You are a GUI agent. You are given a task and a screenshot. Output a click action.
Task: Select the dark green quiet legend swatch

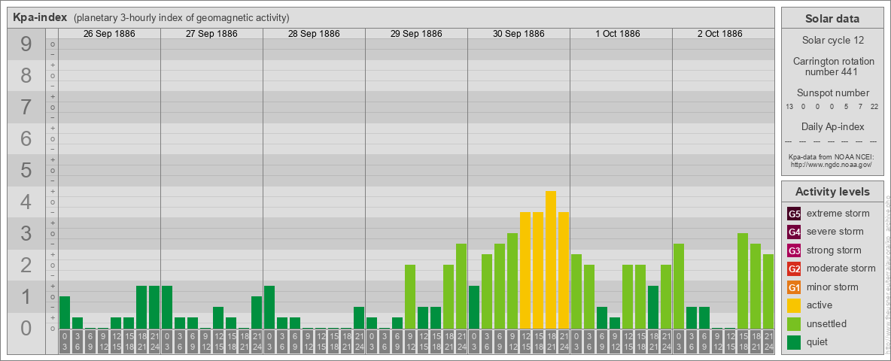(x=794, y=342)
